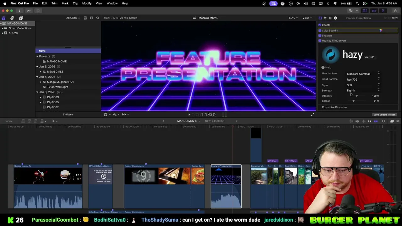Expand the Smart Collections folder
This screenshot has width=402, height=226.
[3, 28]
